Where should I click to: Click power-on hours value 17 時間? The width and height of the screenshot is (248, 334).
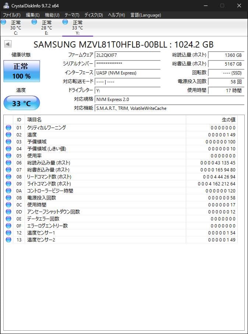click(x=226, y=91)
